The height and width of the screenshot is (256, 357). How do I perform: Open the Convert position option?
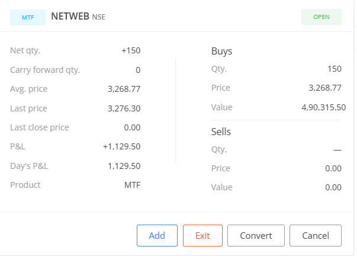256,235
